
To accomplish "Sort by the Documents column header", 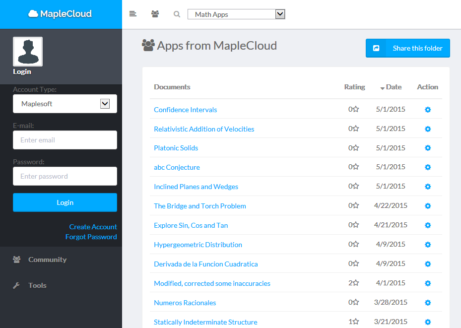I will [172, 87].
